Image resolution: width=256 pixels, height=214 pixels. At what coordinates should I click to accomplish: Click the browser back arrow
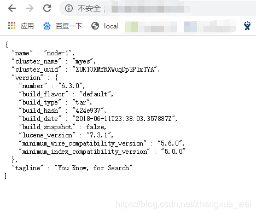(12, 8)
